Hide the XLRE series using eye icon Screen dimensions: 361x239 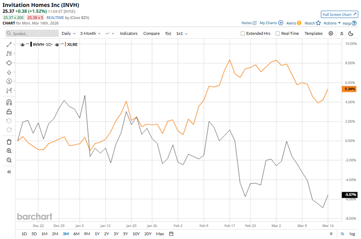point(57,45)
